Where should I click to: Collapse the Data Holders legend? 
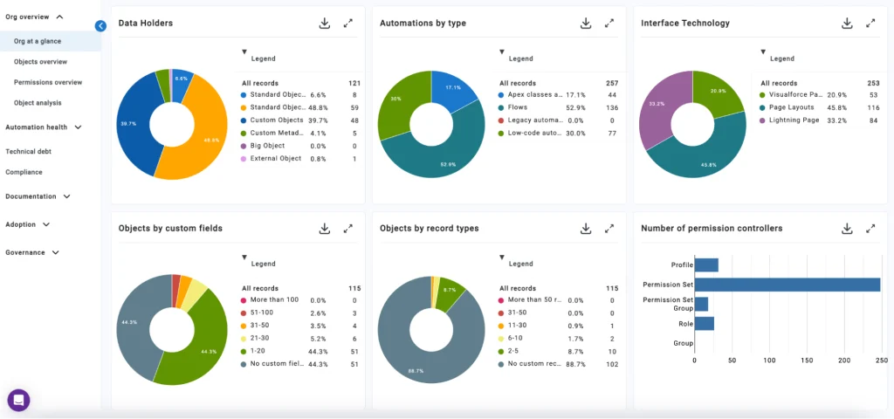[x=244, y=52]
